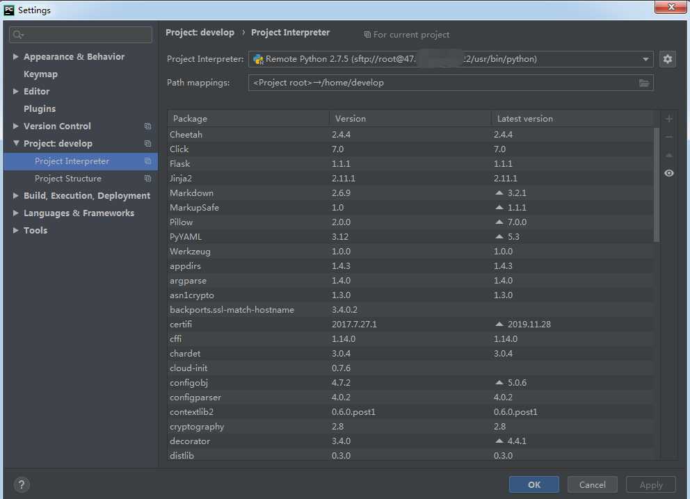Click project-level icon beside Project Structure
Viewport: 690px width, 499px height.
pos(148,179)
